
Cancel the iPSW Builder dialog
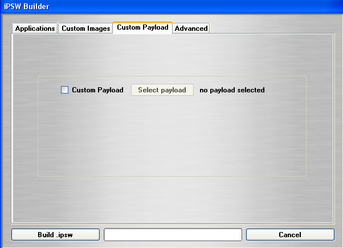tap(290, 235)
